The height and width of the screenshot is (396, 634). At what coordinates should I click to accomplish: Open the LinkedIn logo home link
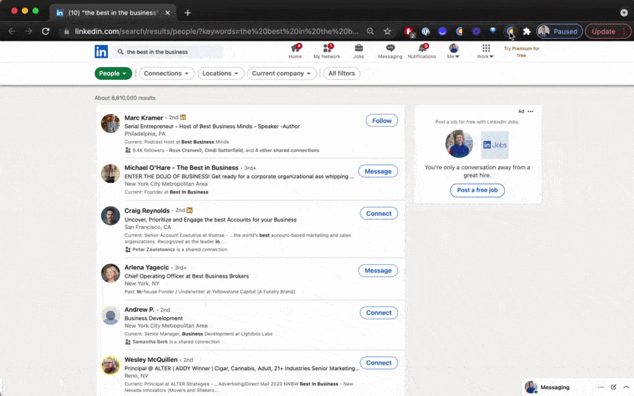101,51
